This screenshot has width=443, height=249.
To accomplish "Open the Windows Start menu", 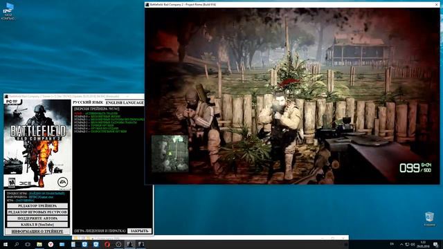I will (x=6, y=244).
